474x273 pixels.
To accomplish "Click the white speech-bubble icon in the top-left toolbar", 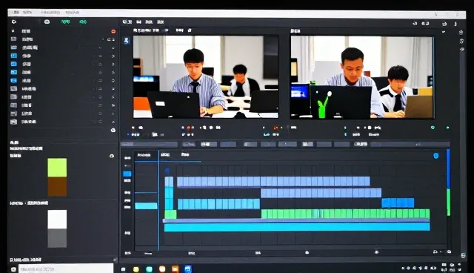I will [47, 22].
